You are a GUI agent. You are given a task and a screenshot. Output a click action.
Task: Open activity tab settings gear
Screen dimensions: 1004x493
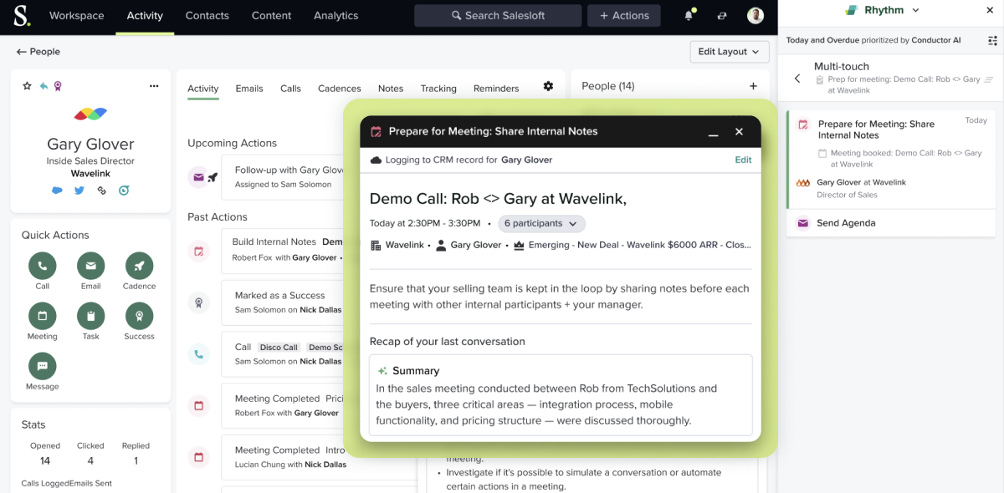pyautogui.click(x=548, y=86)
